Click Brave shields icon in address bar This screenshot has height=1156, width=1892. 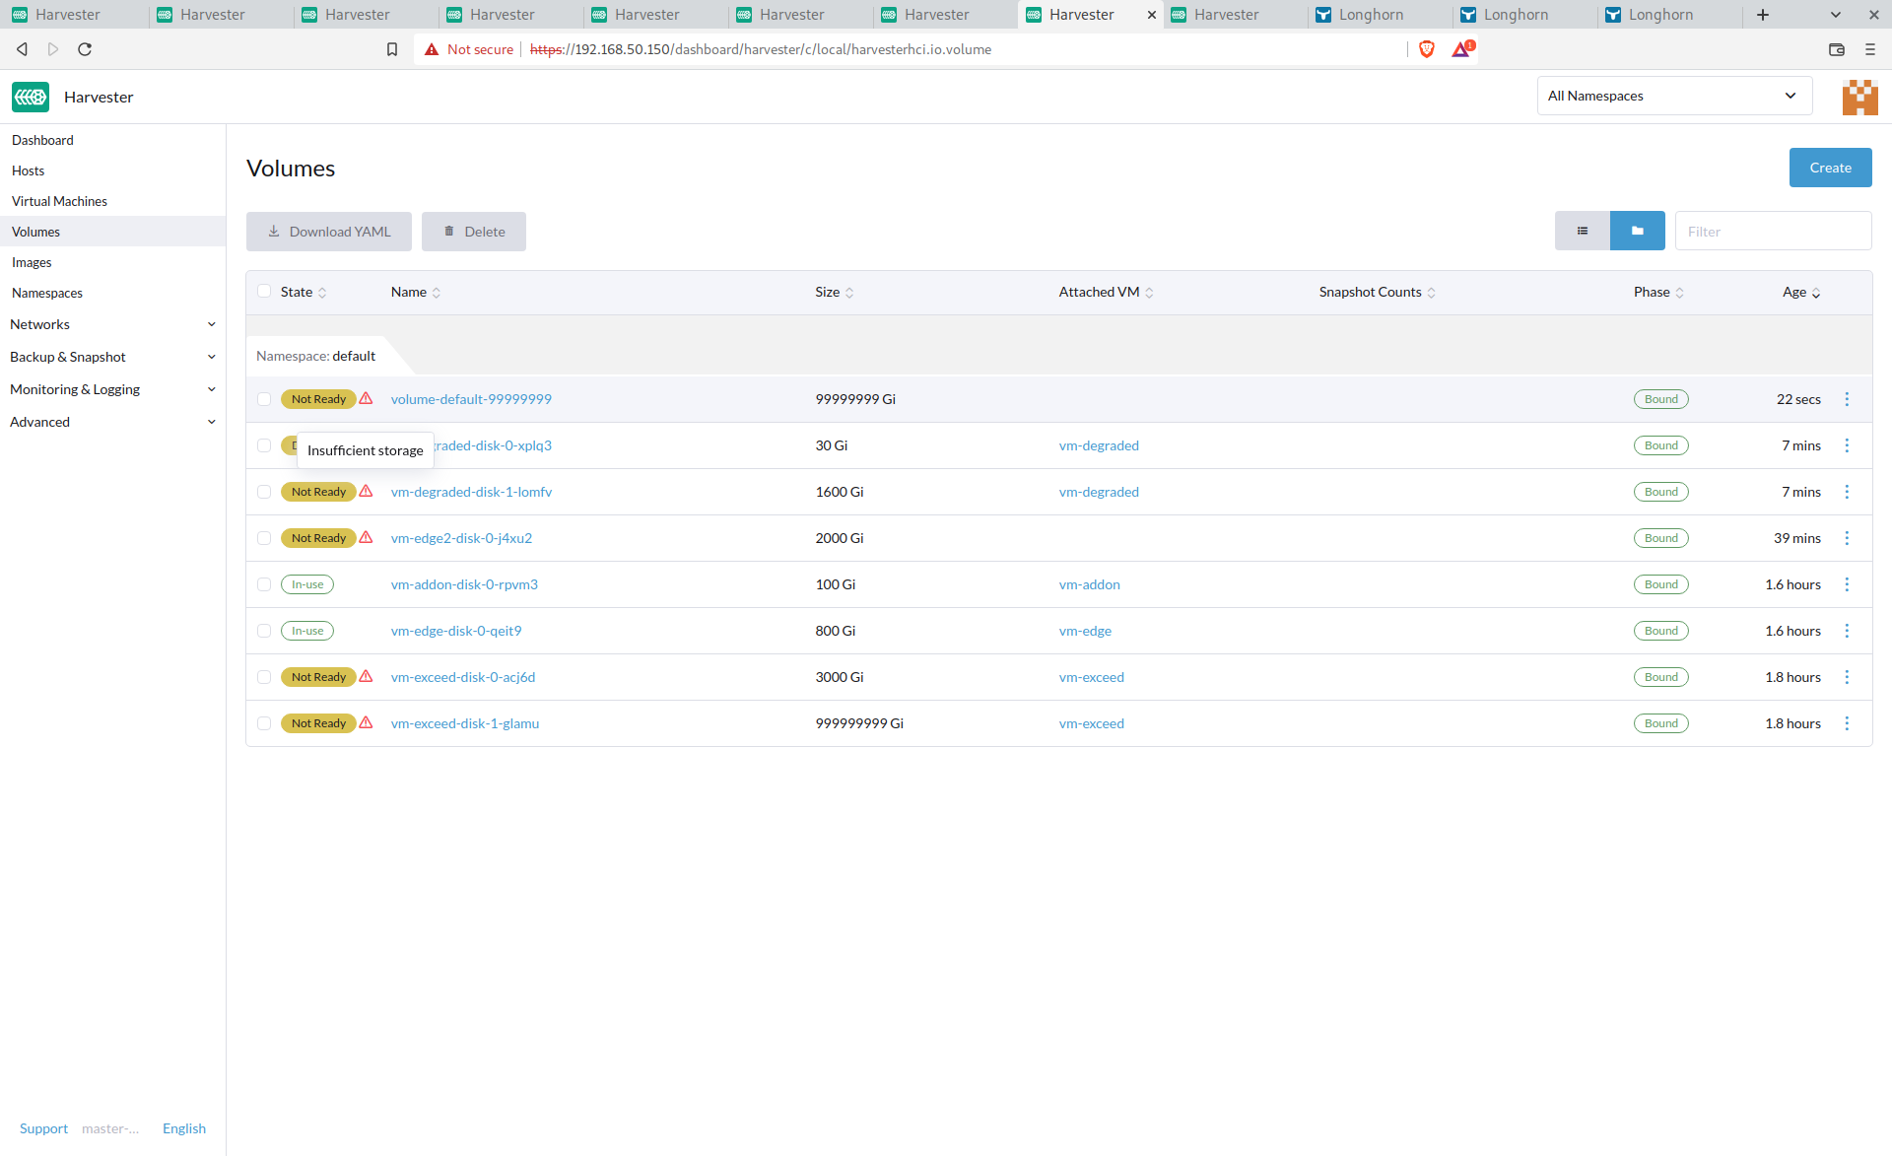(x=1426, y=49)
